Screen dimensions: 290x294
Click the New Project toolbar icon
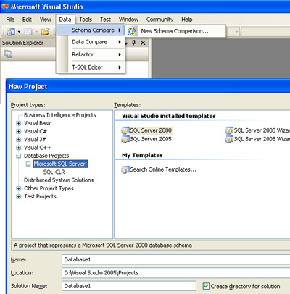click(11, 31)
